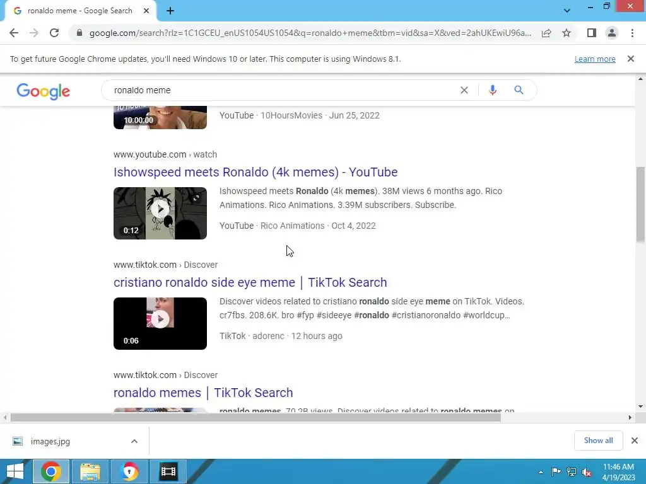This screenshot has width=646, height=484.
Task: Switch to the second Chrome taskbar icon
Action: [x=129, y=471]
